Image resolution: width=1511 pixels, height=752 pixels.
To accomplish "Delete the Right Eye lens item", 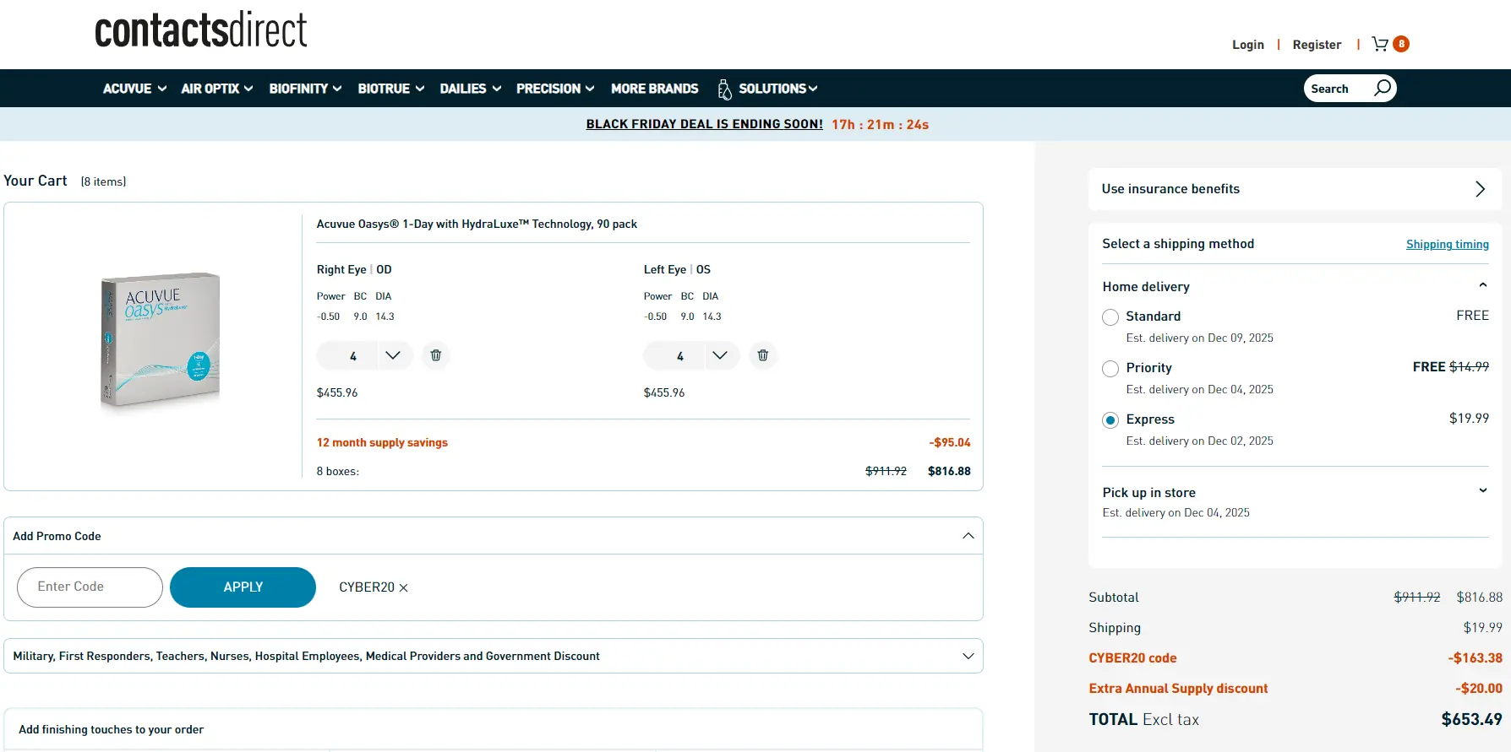I will tap(435, 355).
